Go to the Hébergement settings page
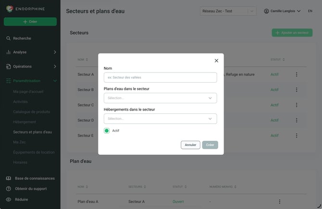Image resolution: width=322 pixels, height=209 pixels. click(x=25, y=122)
